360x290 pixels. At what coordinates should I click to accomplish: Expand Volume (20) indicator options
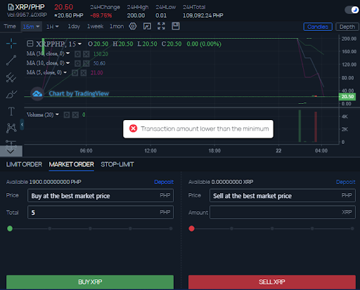(57, 114)
